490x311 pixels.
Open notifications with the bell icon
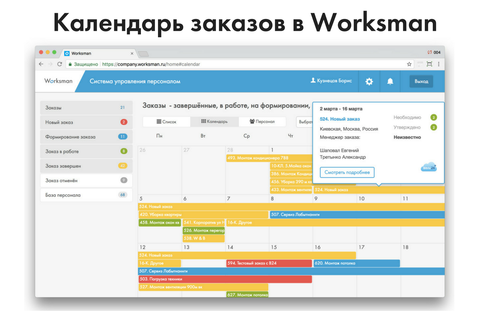[390, 81]
